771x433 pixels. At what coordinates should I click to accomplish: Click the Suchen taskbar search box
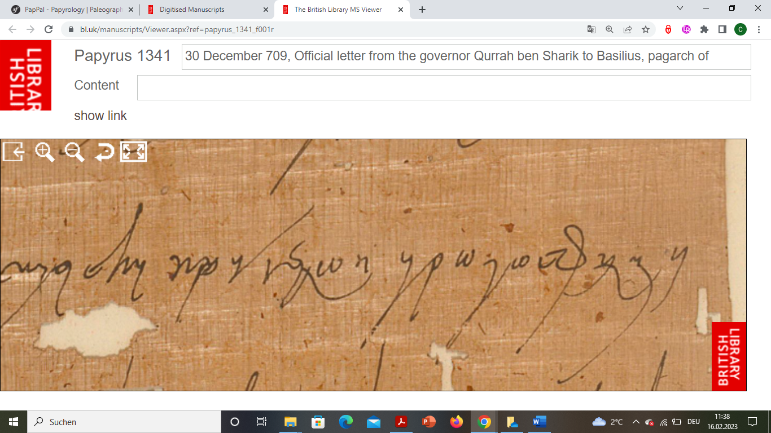124,422
